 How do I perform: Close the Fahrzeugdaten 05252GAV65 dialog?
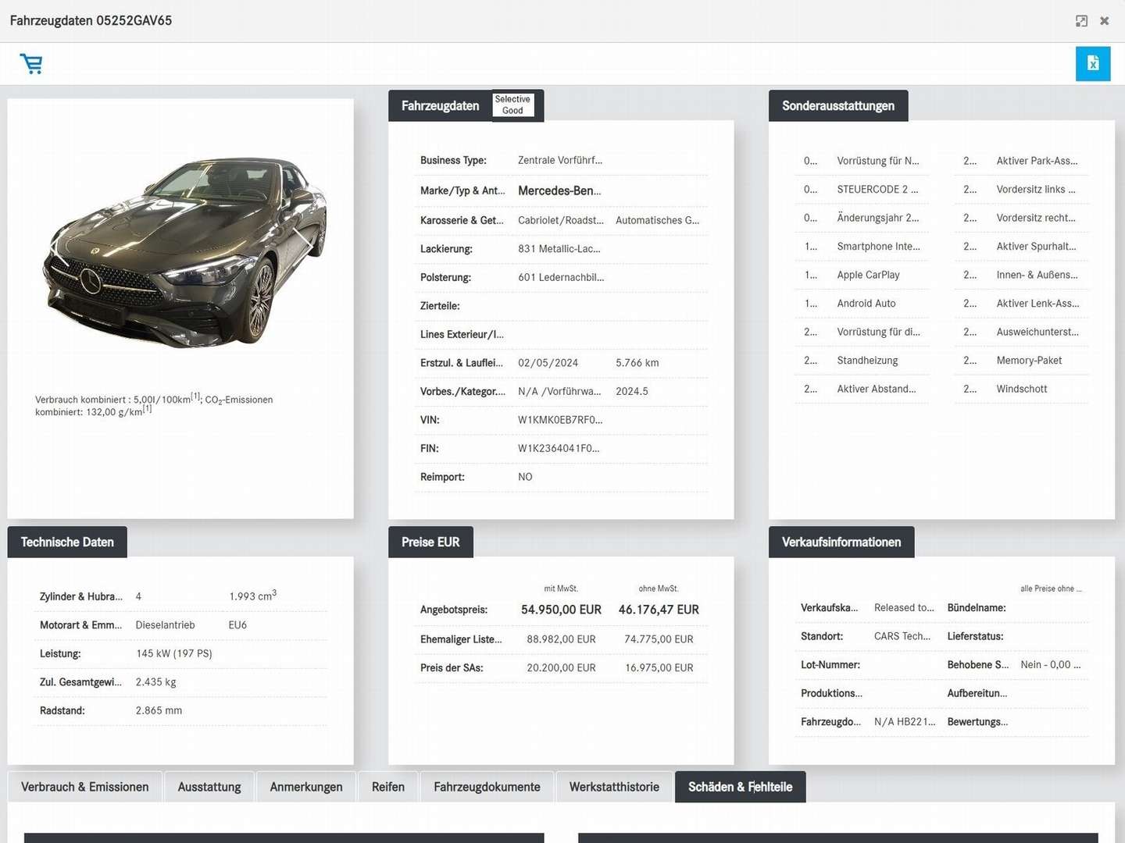1105,21
